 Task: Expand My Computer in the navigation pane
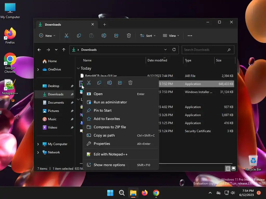click(38, 144)
